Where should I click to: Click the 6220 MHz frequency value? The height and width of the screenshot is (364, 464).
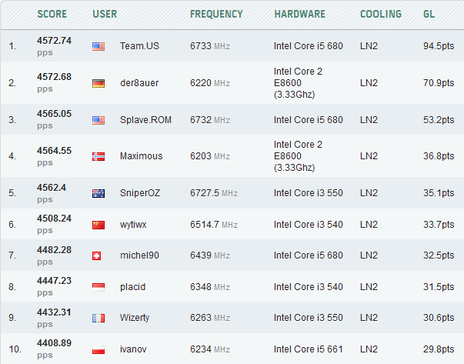(210, 83)
